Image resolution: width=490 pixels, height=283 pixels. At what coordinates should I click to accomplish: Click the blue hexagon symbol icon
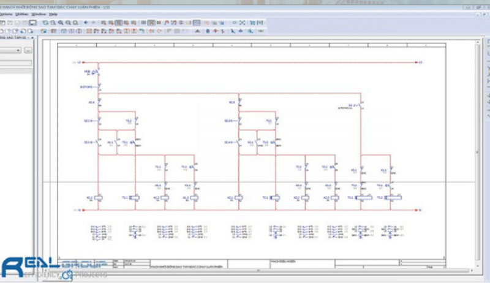208,31
